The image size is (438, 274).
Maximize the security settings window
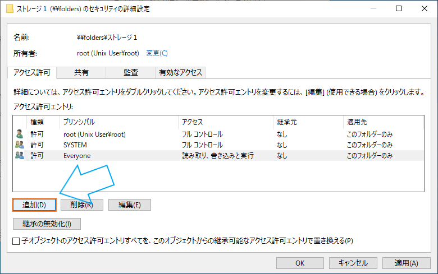[x=399, y=8]
